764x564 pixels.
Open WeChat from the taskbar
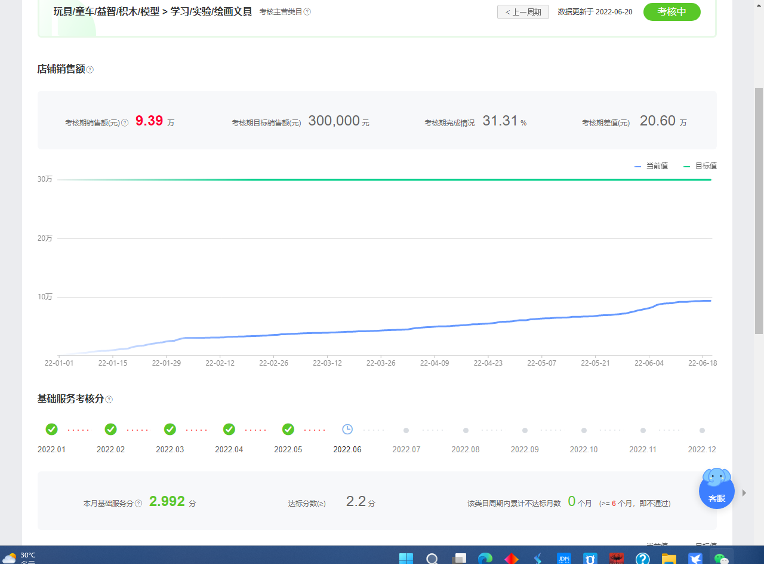[722, 559]
